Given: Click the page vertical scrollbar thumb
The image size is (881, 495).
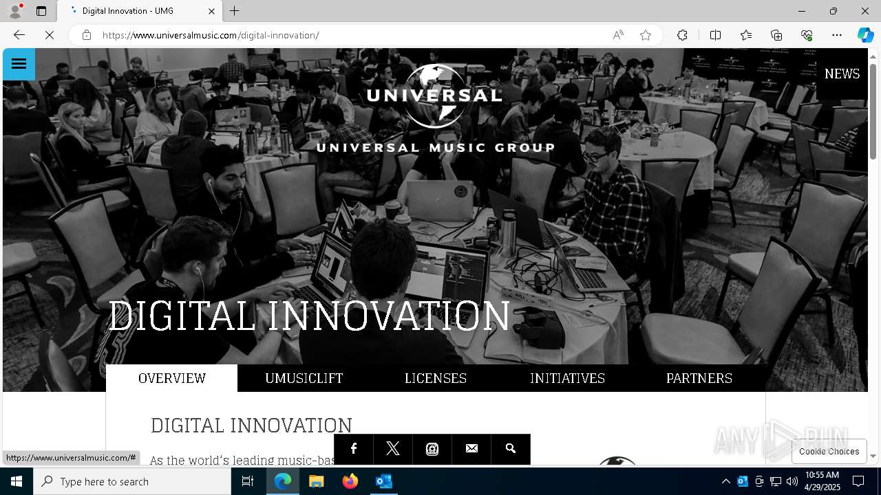Looking at the screenshot, I should coord(873,111).
